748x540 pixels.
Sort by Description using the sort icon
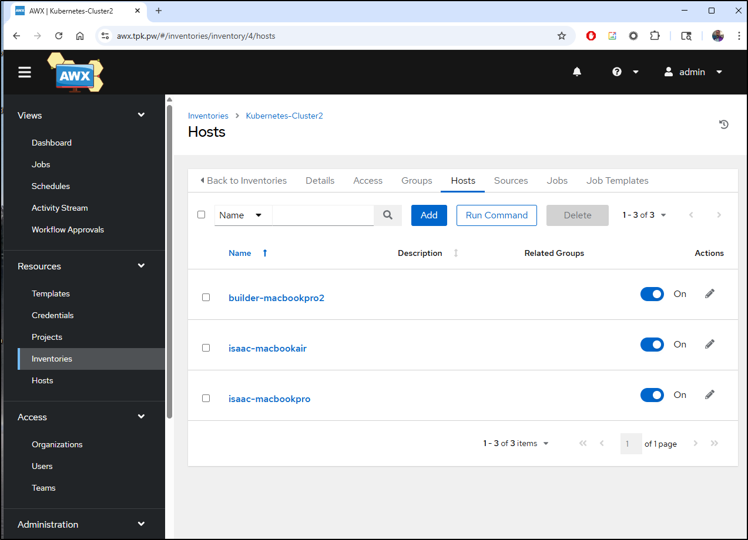point(456,253)
